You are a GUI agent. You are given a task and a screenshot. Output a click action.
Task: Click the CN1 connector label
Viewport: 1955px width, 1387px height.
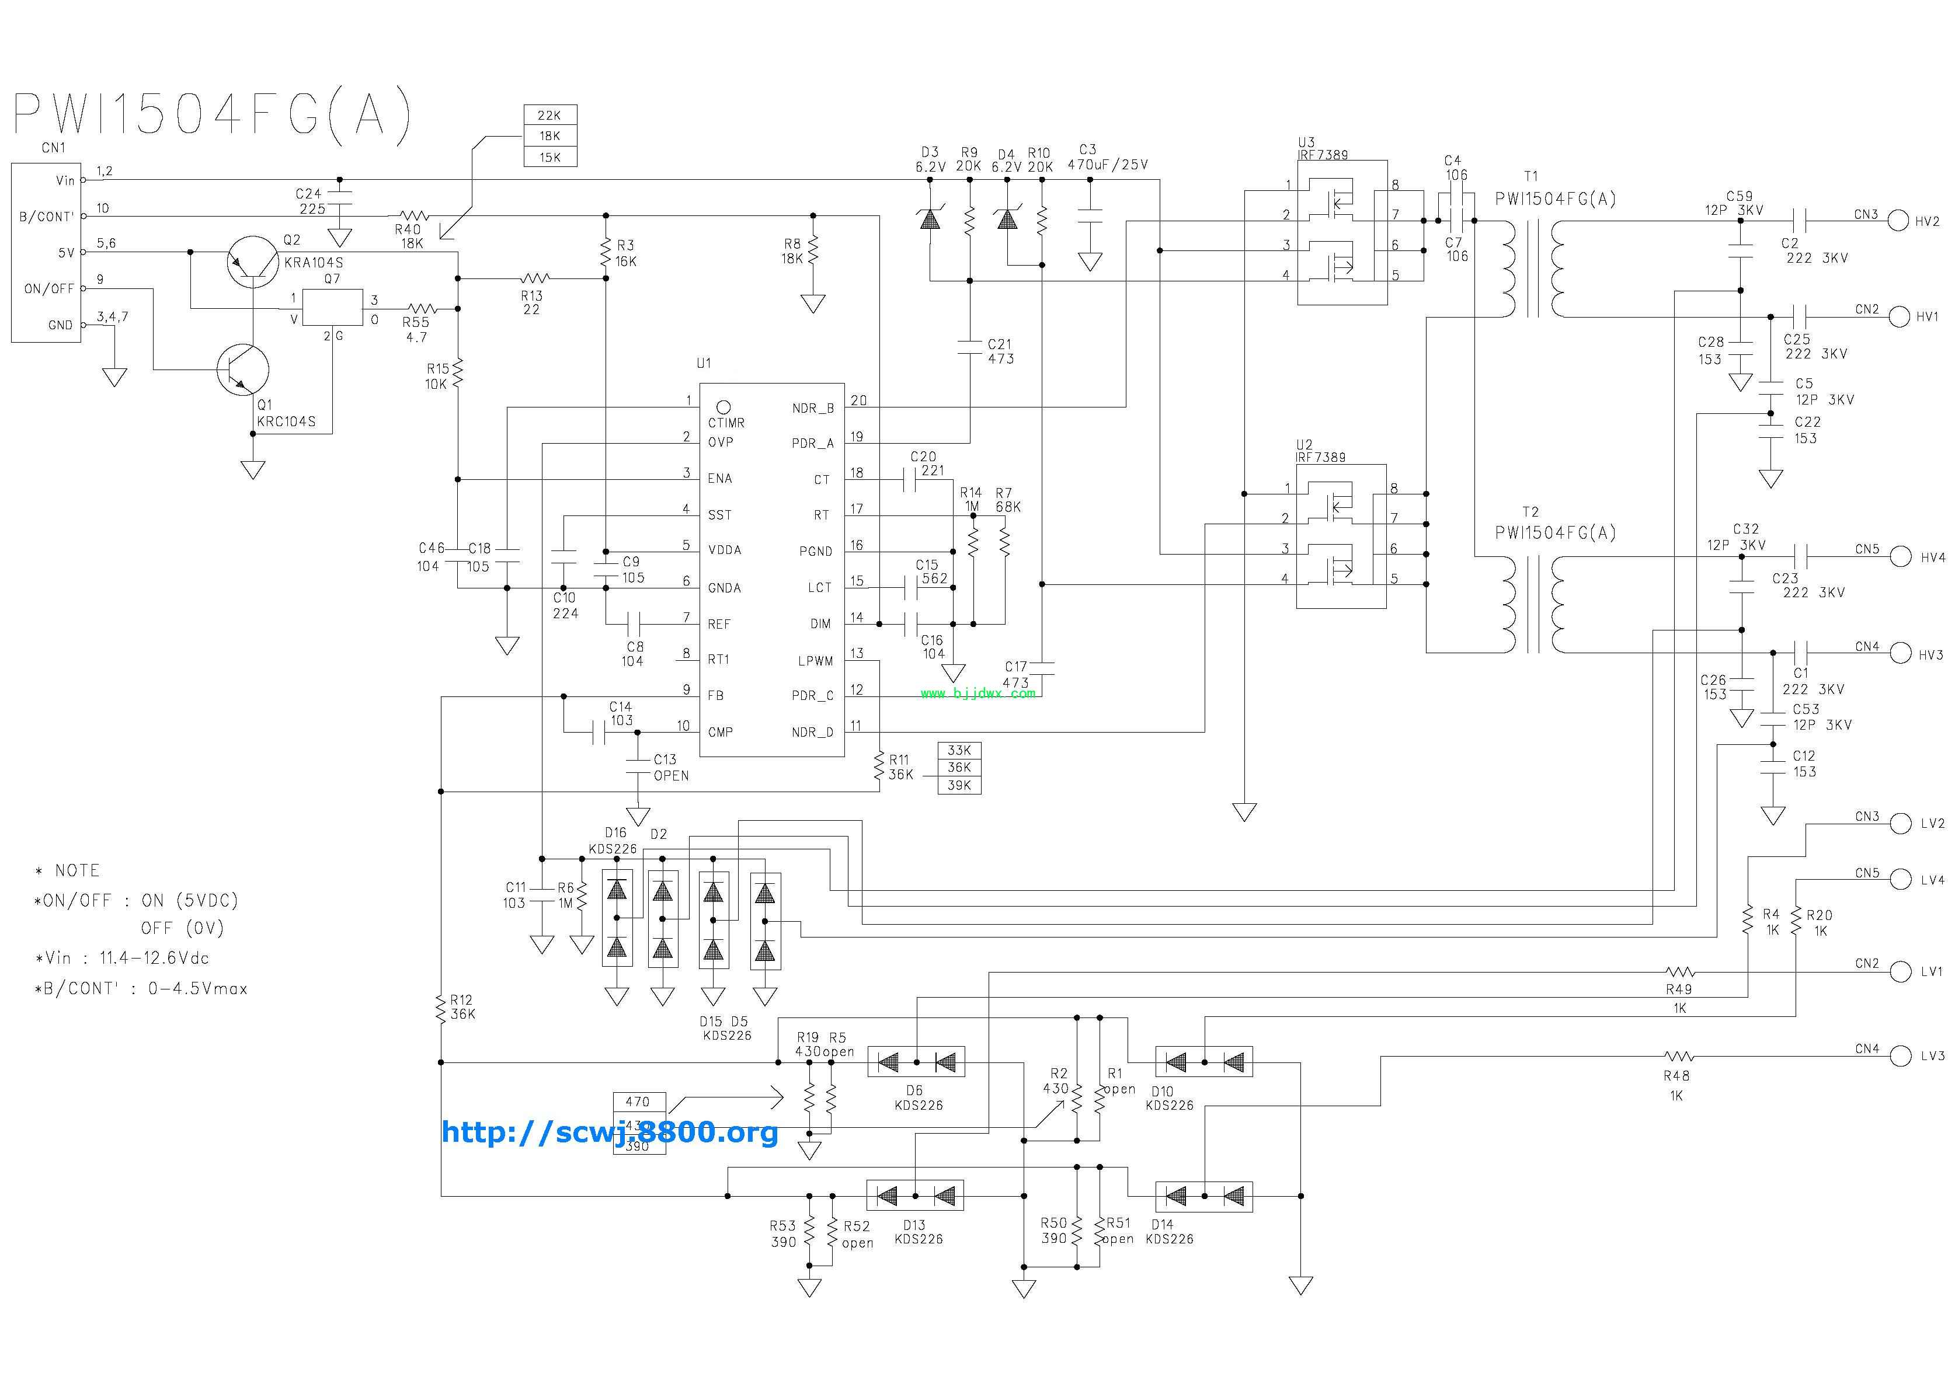click(x=53, y=148)
